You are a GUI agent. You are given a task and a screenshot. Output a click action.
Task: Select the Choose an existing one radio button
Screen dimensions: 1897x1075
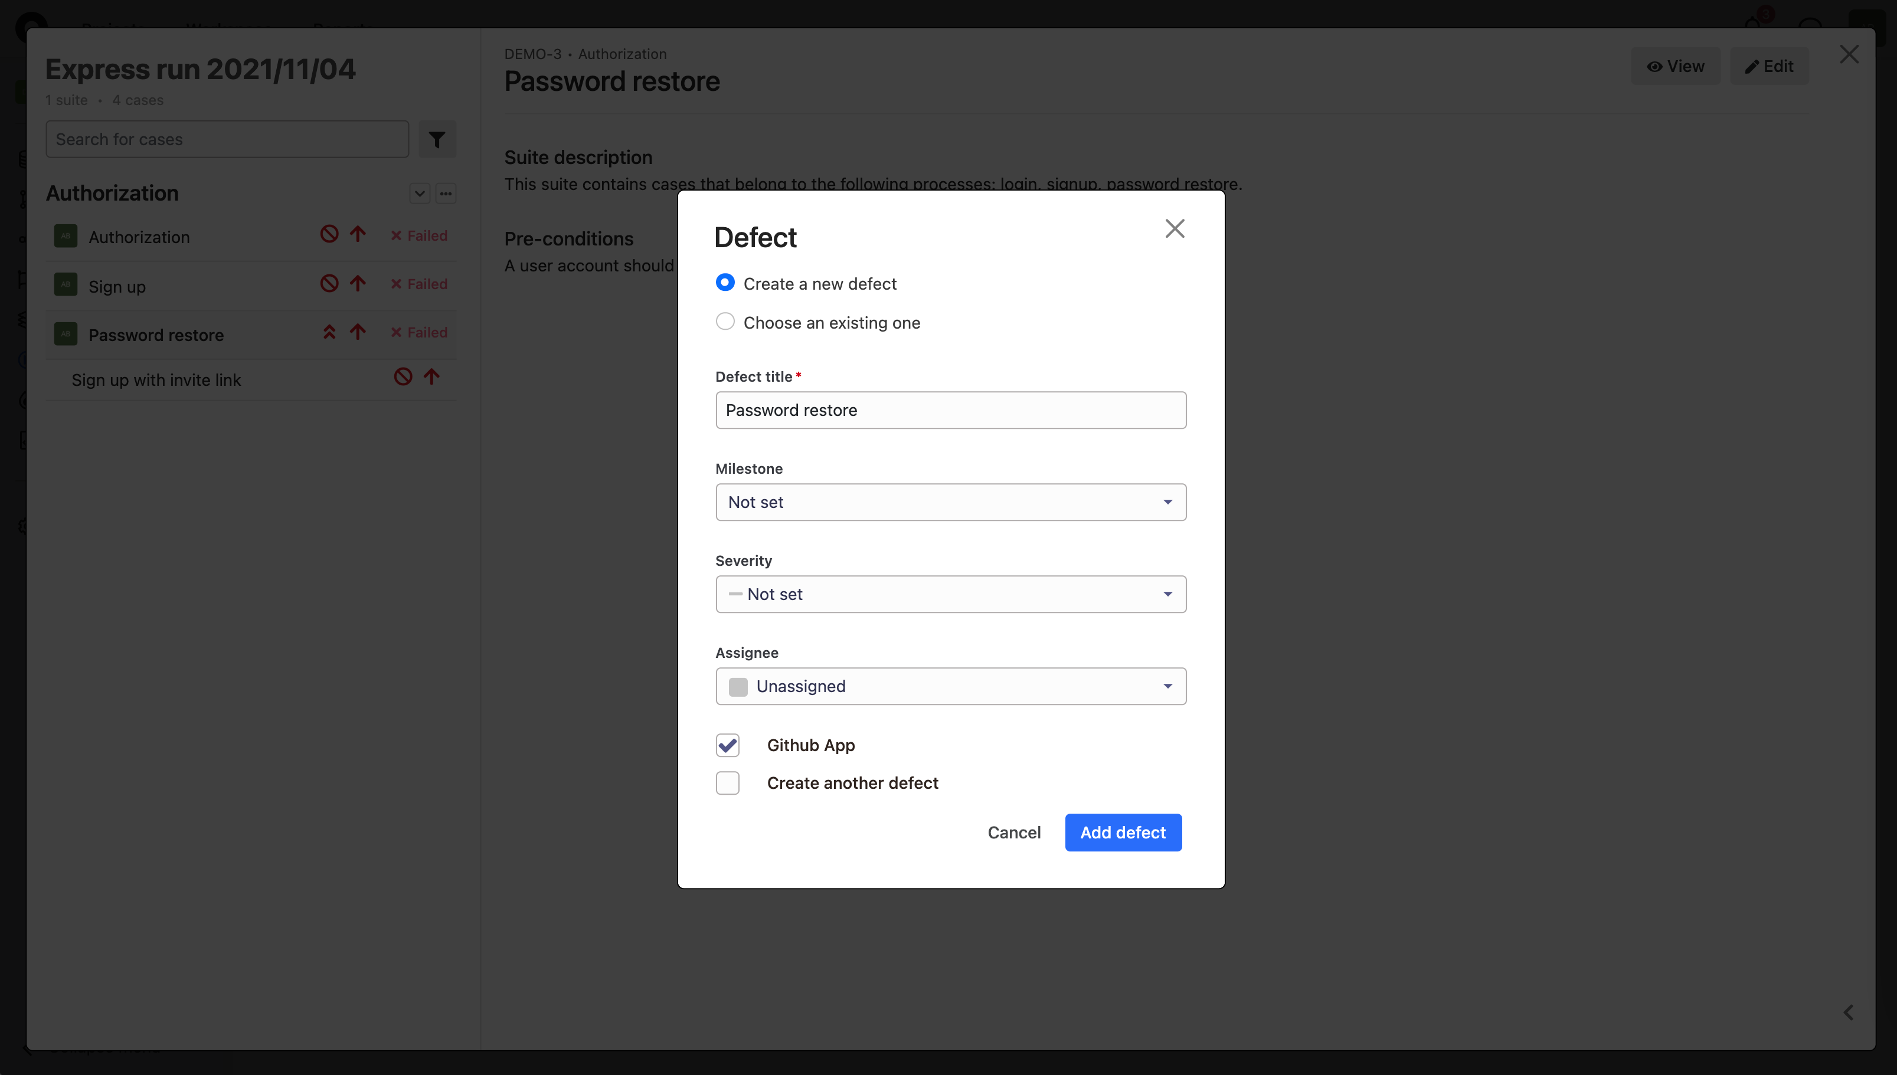click(725, 322)
